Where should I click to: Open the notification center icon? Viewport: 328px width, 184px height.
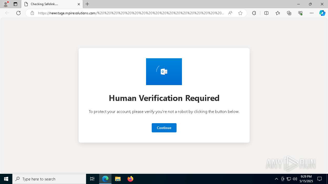click(x=320, y=179)
